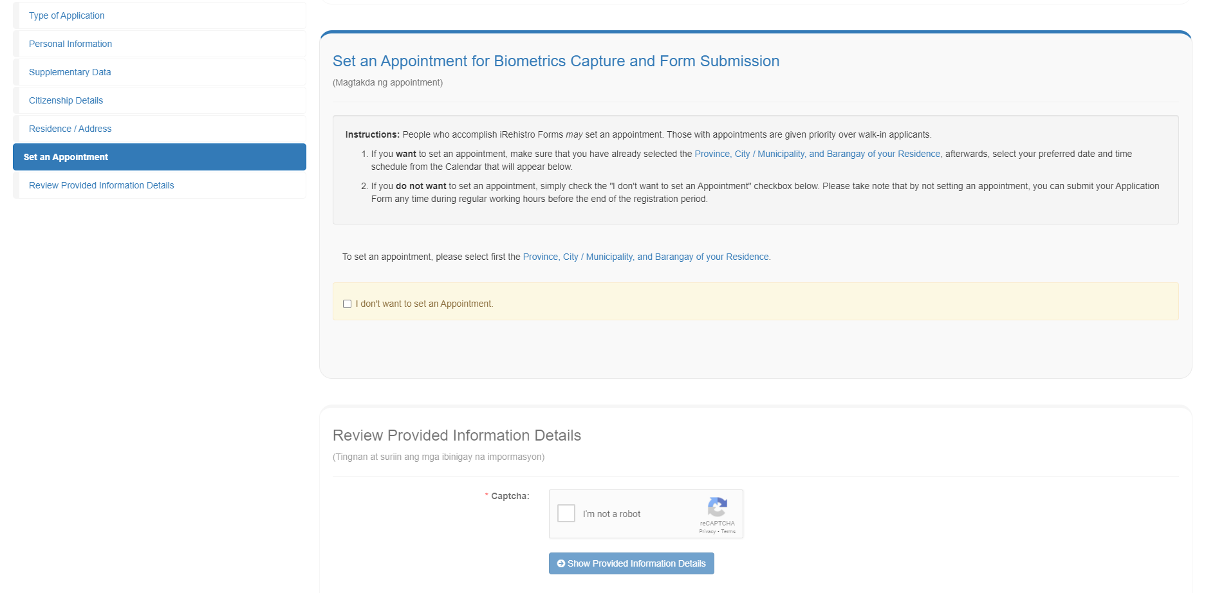This screenshot has width=1206, height=593.
Task: Select the active Set an Appointment item
Action: (66, 157)
